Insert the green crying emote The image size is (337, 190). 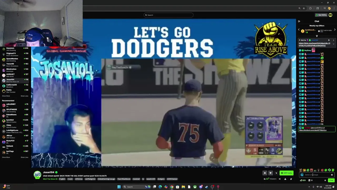pos(308,170)
